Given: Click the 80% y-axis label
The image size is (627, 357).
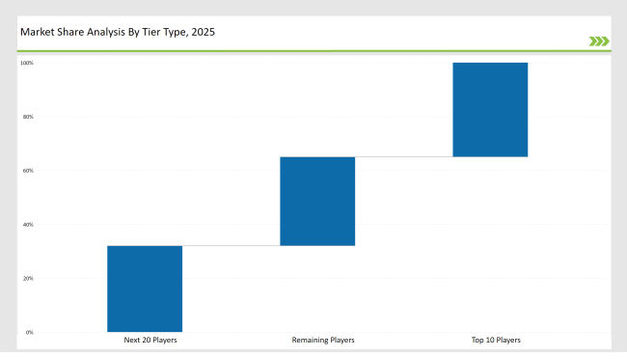Looking at the screenshot, I should 28,117.
